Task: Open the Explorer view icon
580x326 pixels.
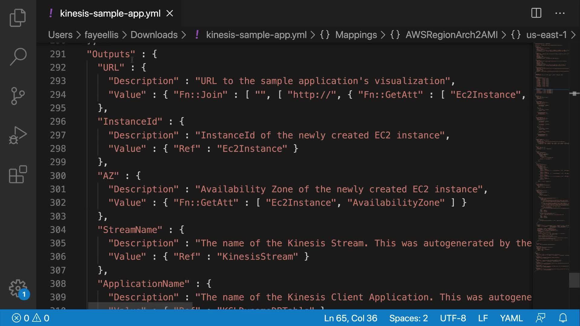Action: tap(18, 18)
